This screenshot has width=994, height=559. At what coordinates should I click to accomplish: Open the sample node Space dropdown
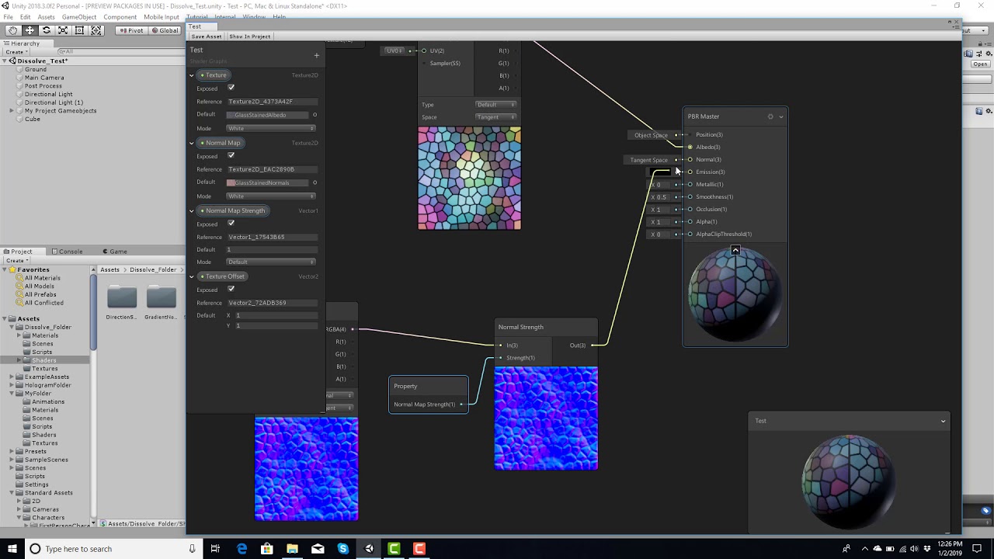pyautogui.click(x=495, y=117)
